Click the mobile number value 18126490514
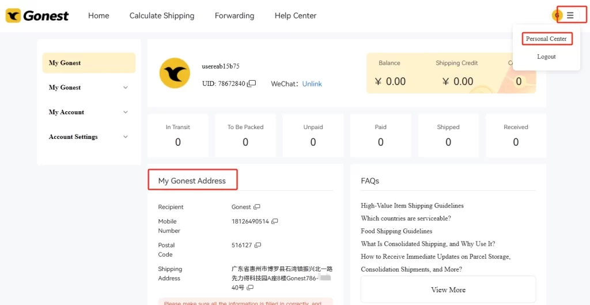Image resolution: width=590 pixels, height=305 pixels. tap(250, 221)
